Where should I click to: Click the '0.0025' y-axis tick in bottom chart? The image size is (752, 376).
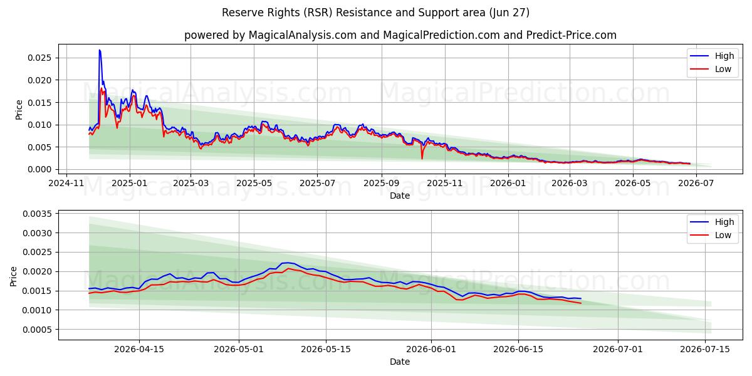coord(38,253)
